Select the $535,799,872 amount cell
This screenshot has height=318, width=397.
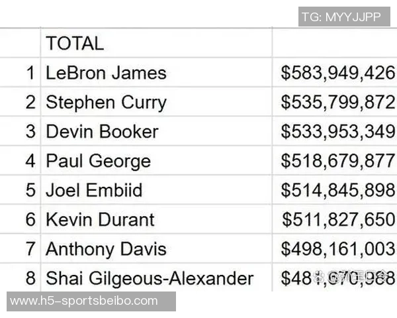point(337,103)
